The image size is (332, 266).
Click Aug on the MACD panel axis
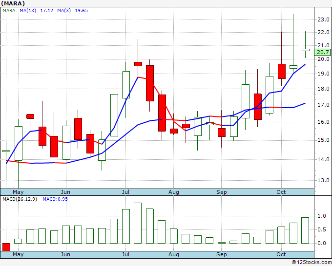coord(174,254)
